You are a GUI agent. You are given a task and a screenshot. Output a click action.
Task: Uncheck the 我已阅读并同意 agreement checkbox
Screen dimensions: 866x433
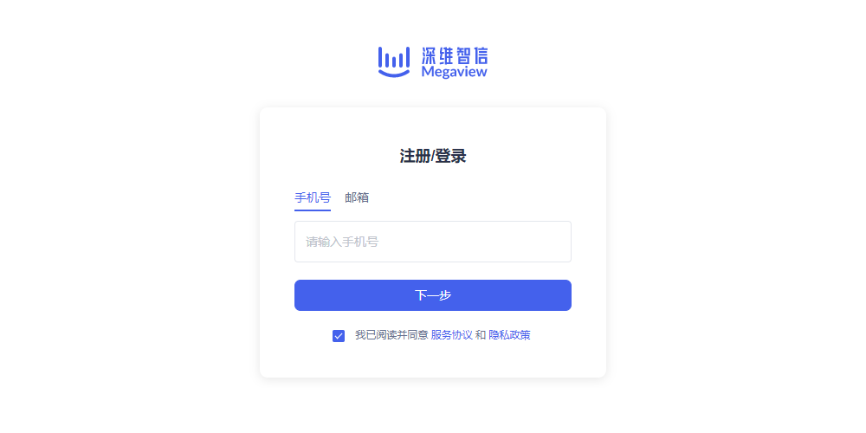click(x=339, y=336)
